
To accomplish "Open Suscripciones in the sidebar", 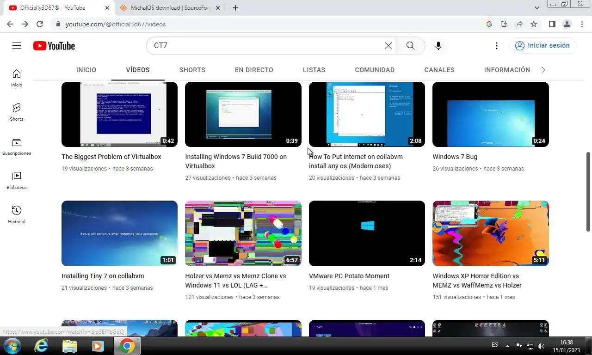I will tap(17, 147).
